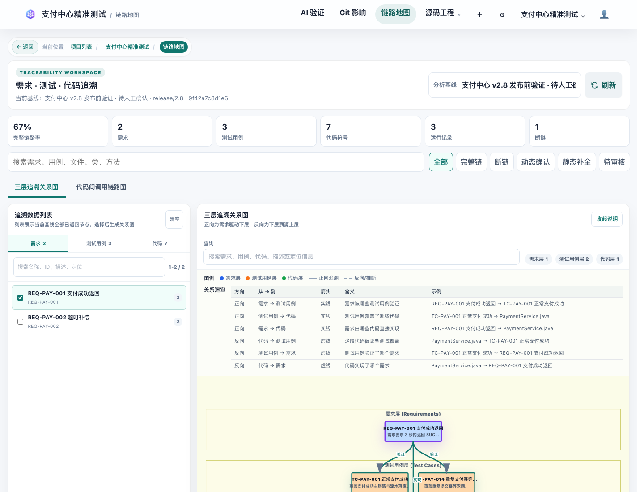
Task: Select the REQ-PAY-001 requirement graph node
Action: [x=413, y=432]
